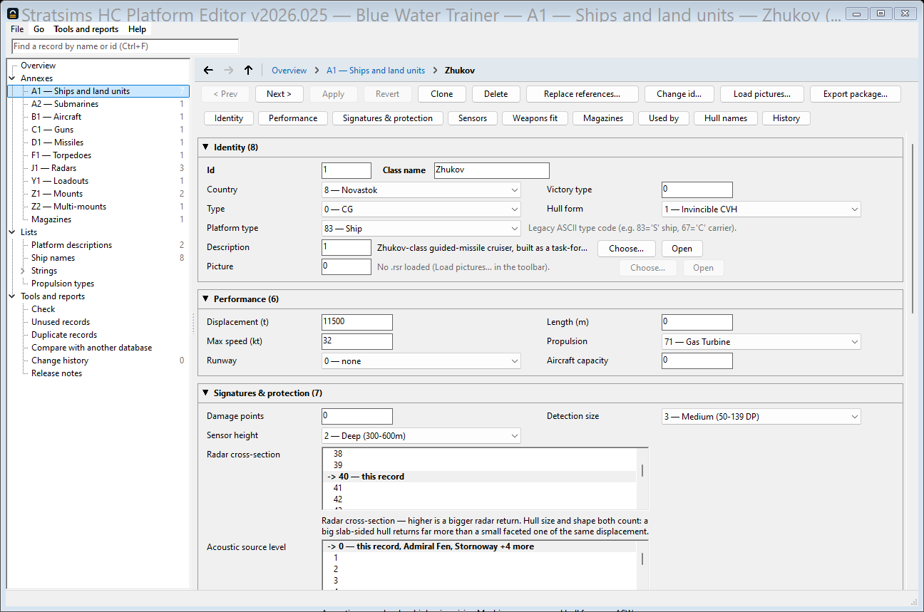Open the Sensor height dropdown
The width and height of the screenshot is (924, 612).
click(x=421, y=436)
